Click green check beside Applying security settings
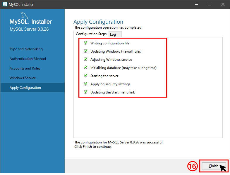The width and height of the screenshot is (230, 175). [x=85, y=84]
